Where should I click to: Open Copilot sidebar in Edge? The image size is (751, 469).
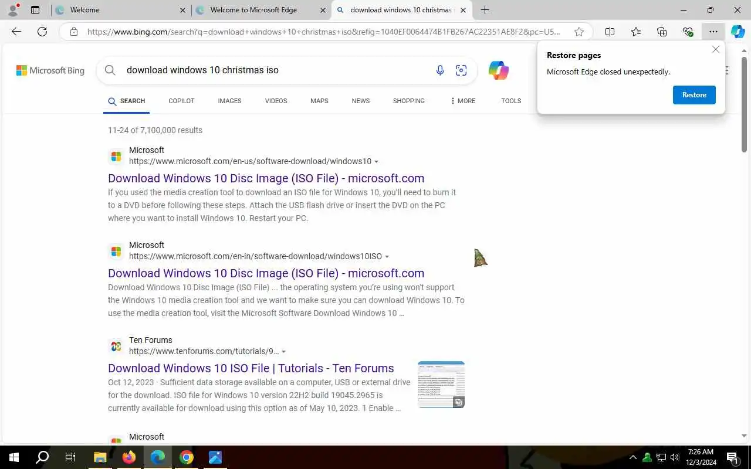(738, 32)
